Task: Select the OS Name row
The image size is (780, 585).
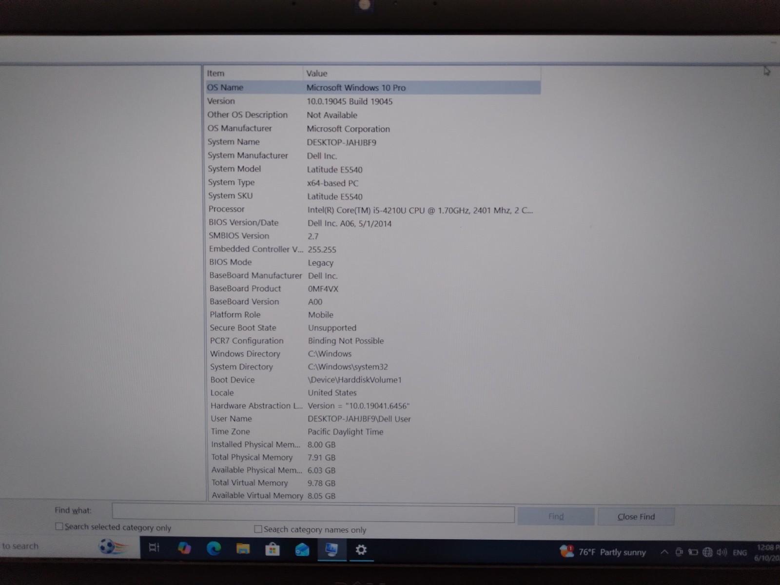Action: [x=373, y=87]
